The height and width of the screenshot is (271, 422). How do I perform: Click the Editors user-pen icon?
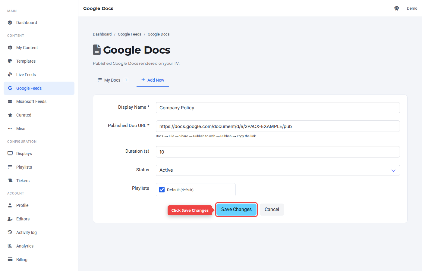click(10, 219)
